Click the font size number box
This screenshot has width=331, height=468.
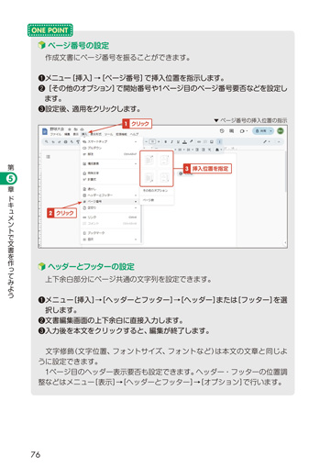[x=153, y=141]
